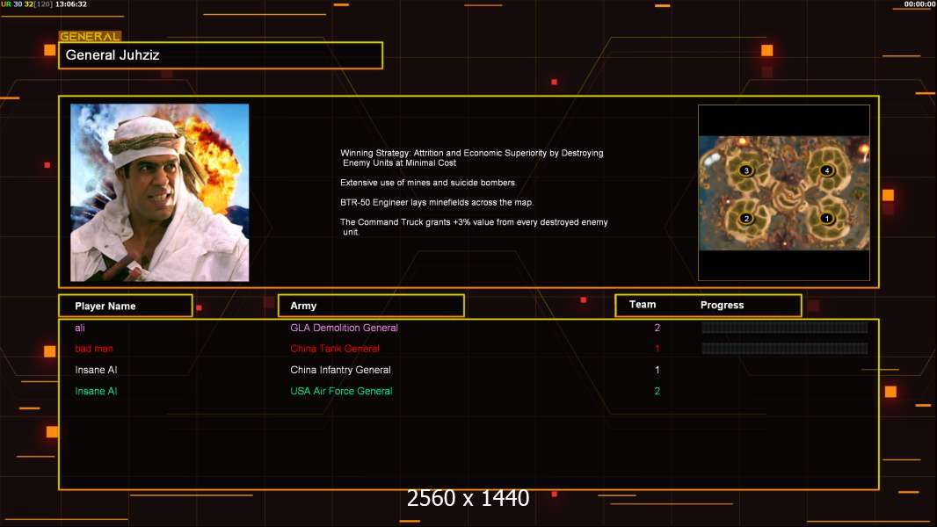Click the Army column header
Screen dimensions: 937x527
point(371,306)
